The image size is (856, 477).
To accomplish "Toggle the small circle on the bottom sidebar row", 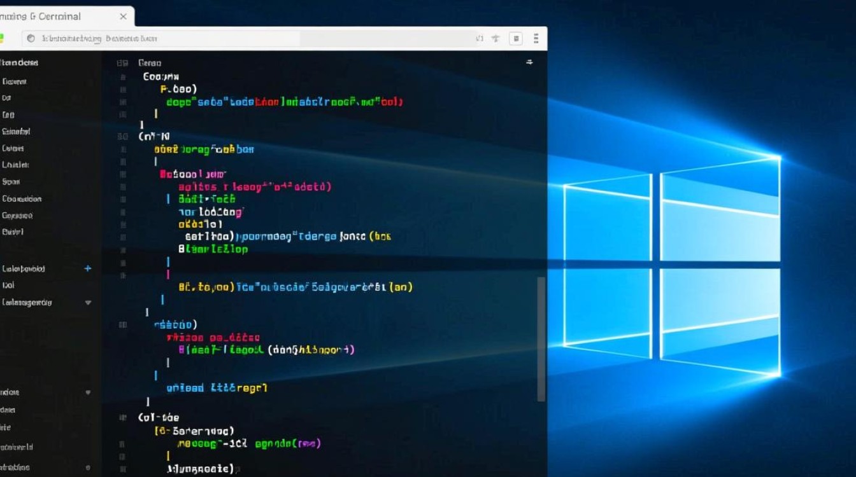I will [86, 467].
